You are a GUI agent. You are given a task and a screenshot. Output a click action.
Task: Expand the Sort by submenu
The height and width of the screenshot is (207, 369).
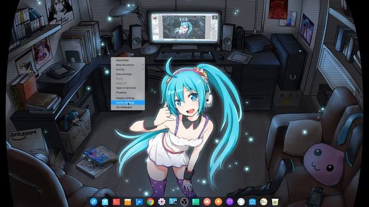(x=128, y=70)
